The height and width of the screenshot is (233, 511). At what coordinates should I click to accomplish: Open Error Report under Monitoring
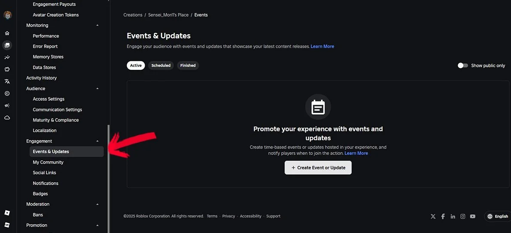(x=45, y=46)
